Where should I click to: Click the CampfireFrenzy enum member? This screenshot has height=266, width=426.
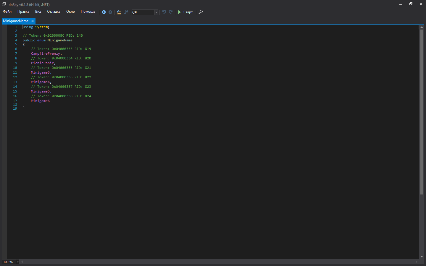46,53
